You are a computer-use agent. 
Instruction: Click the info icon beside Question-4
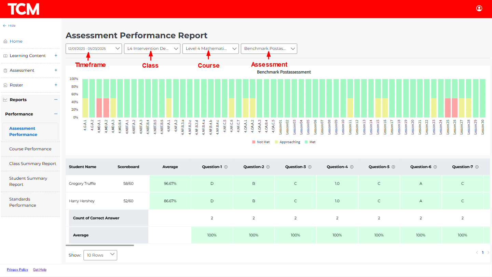tap(351, 167)
